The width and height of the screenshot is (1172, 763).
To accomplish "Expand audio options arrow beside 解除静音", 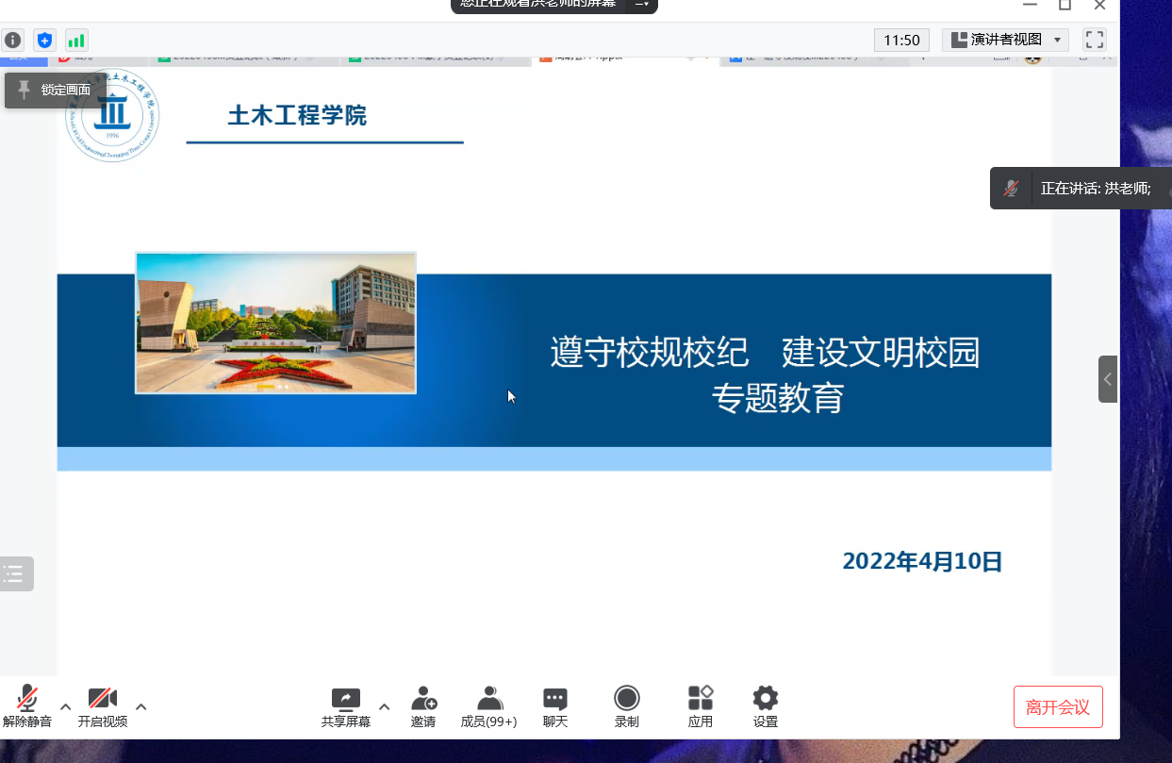I will coord(65,706).
